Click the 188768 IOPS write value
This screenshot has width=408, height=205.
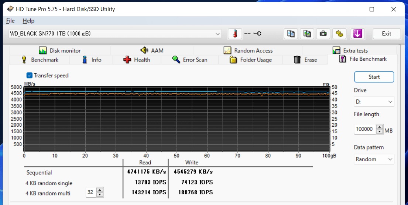point(195,192)
